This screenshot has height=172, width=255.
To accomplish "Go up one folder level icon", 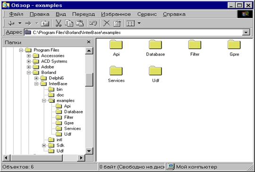I will pos(45,24).
